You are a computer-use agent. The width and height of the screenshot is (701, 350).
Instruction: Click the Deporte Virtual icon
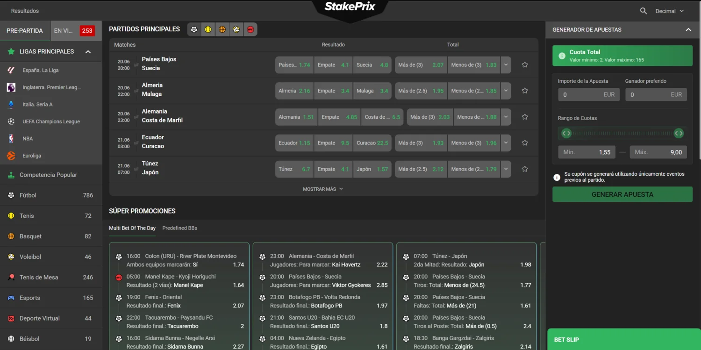point(11,318)
